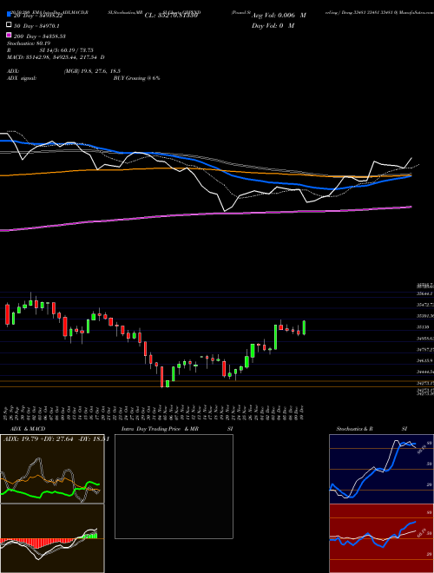Click the "Avg Vol: 0.006 M" label
The width and height of the screenshot is (434, 573).
[279, 16]
